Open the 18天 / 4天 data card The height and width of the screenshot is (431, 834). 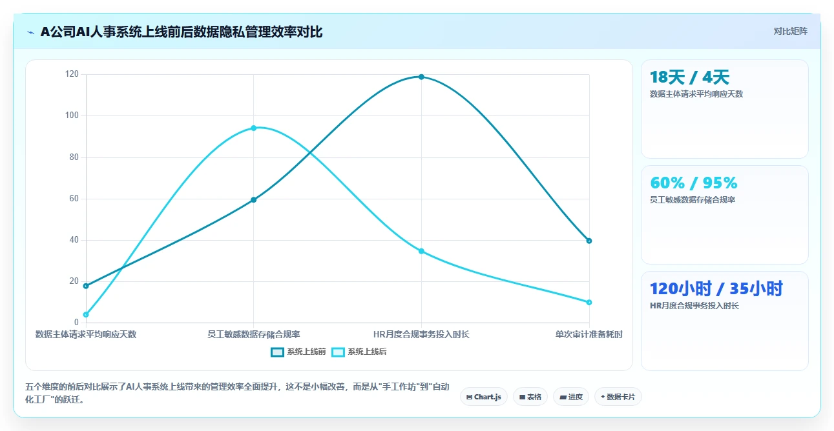click(724, 109)
